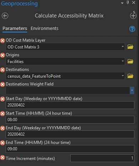Click error icon beside Origins
139x166 pixels.
(x=2, y=55)
